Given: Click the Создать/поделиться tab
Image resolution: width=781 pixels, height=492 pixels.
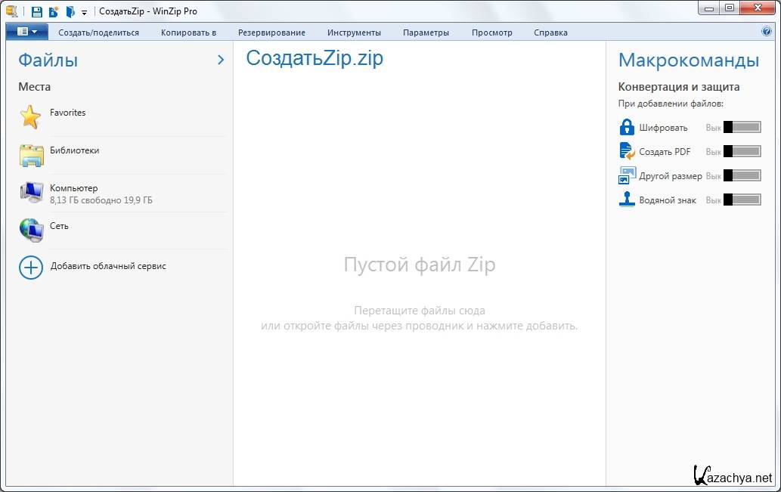Looking at the screenshot, I should [x=98, y=32].
